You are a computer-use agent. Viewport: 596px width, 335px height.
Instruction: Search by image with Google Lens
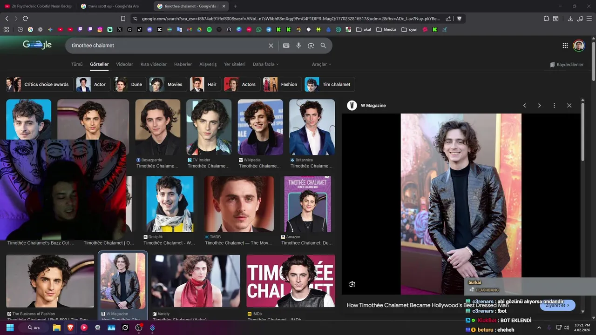click(311, 46)
